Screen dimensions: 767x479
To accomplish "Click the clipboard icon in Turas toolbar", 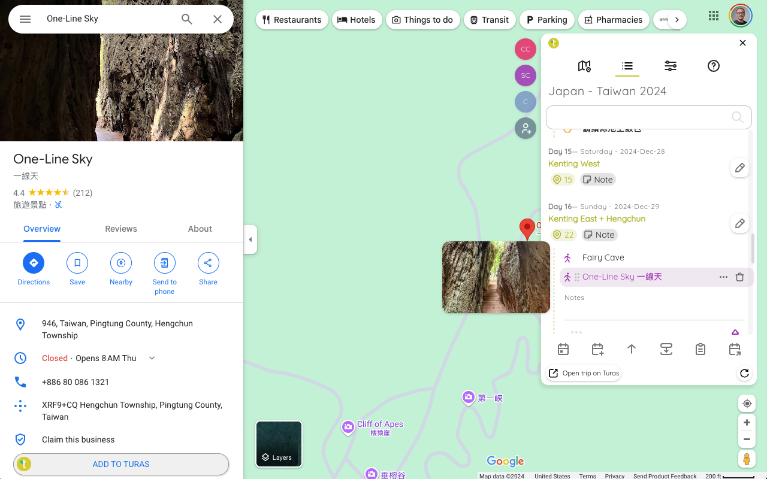I will point(700,349).
